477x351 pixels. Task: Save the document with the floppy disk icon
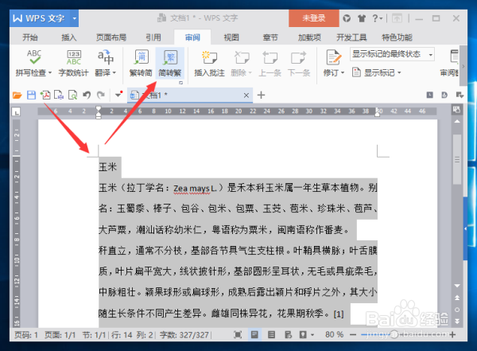tap(31, 96)
